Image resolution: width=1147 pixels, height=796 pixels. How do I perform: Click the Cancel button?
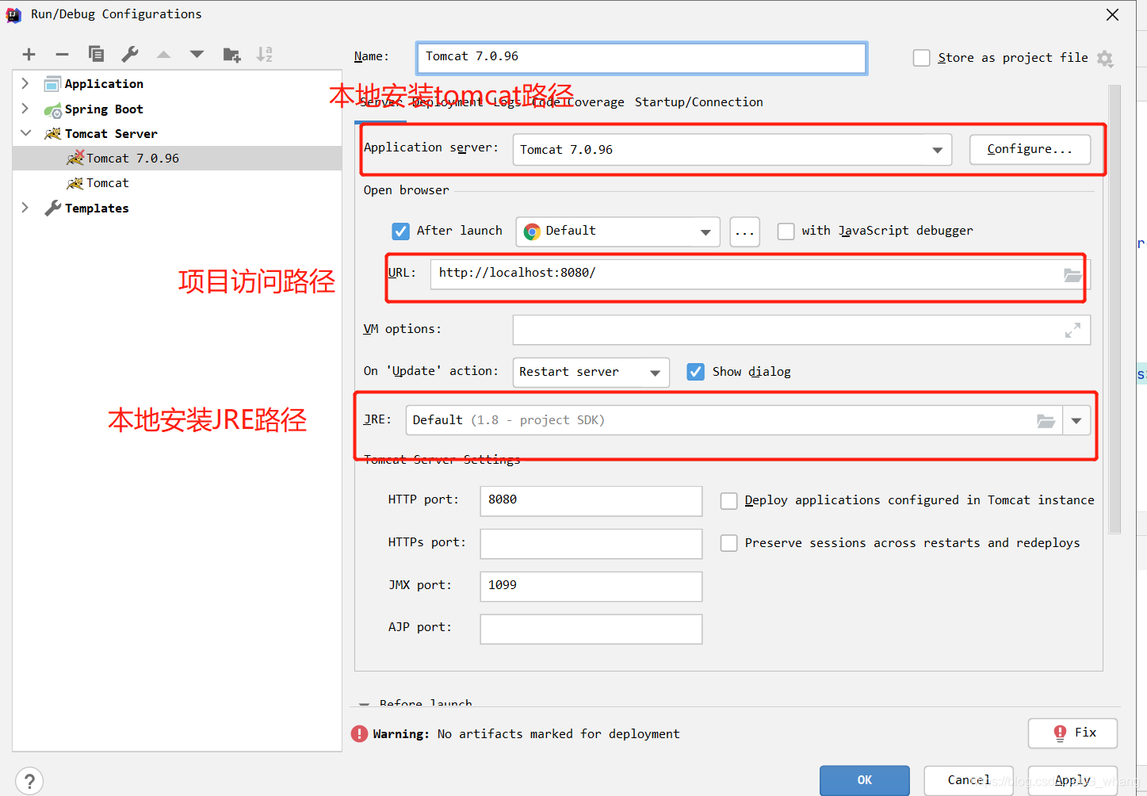point(969,780)
